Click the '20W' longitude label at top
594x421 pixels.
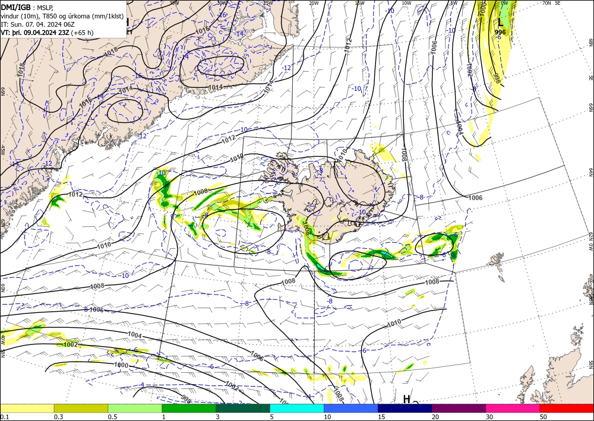tap(314, 3)
